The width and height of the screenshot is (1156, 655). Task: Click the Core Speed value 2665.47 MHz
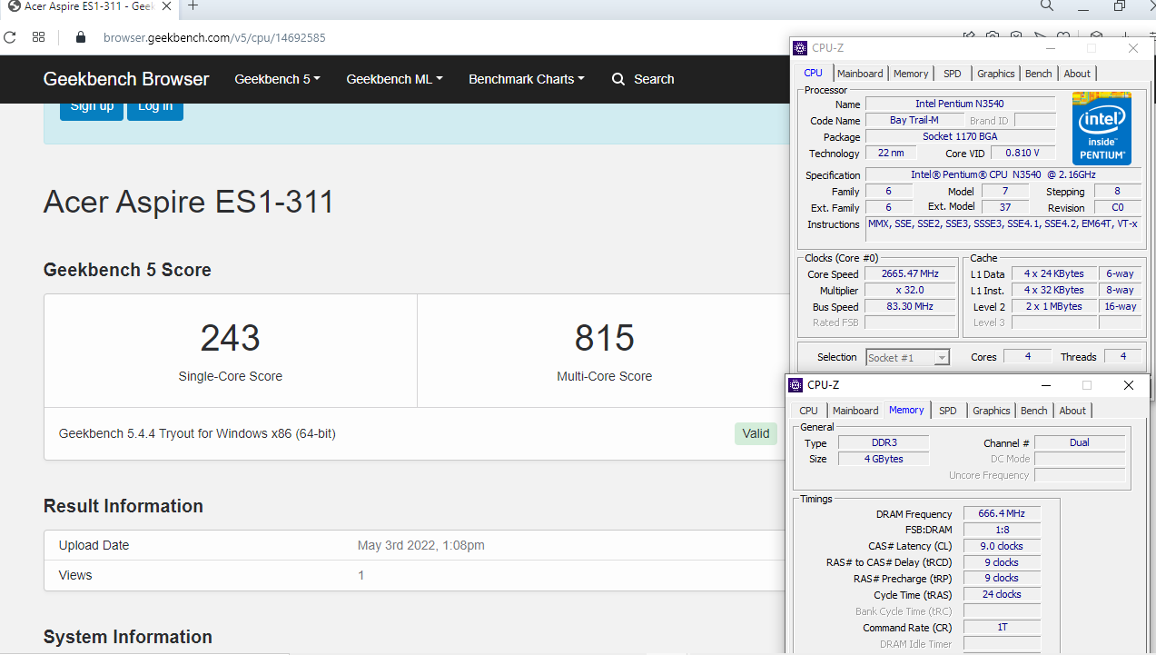click(x=910, y=273)
